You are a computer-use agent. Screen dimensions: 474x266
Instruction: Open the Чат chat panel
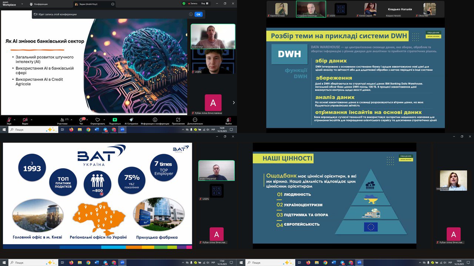(81, 120)
